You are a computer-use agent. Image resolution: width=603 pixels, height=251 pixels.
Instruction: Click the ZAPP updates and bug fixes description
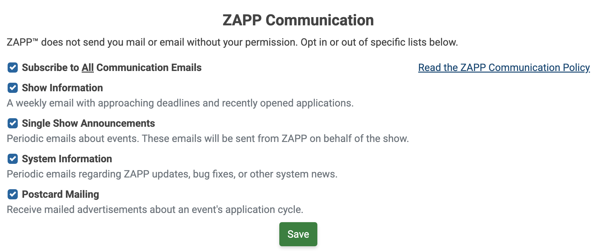coord(172,174)
